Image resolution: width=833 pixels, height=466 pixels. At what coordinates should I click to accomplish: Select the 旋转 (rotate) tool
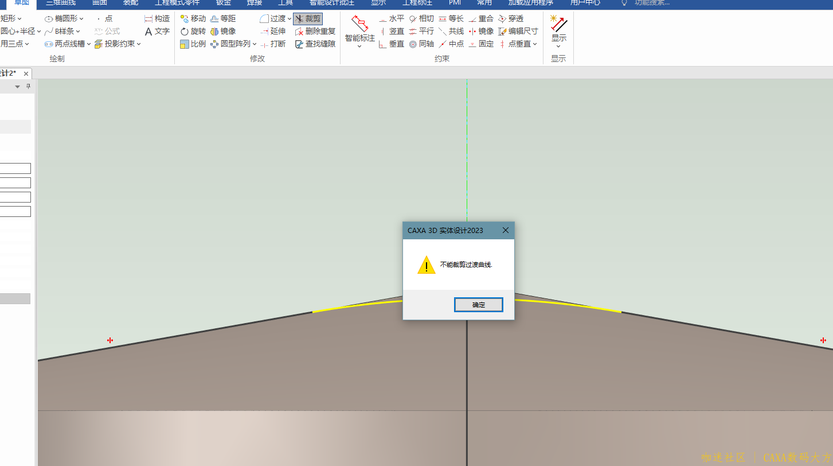(193, 32)
